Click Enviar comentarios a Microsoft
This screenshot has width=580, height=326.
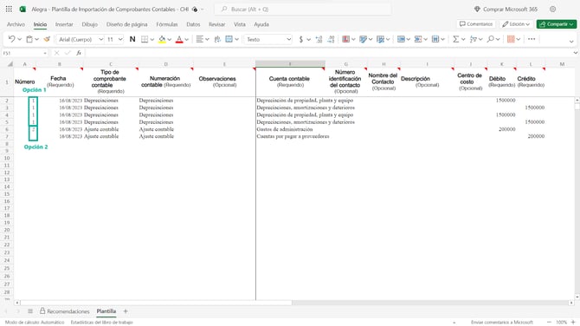502,323
